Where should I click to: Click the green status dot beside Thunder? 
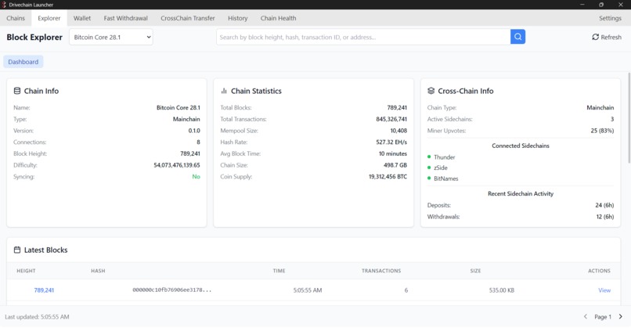point(429,157)
